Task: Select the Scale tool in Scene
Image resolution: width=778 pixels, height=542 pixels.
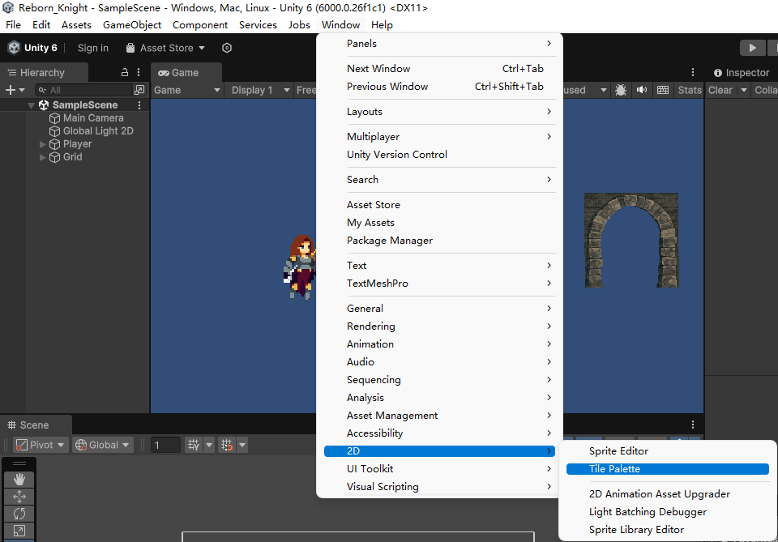Action: tap(19, 530)
